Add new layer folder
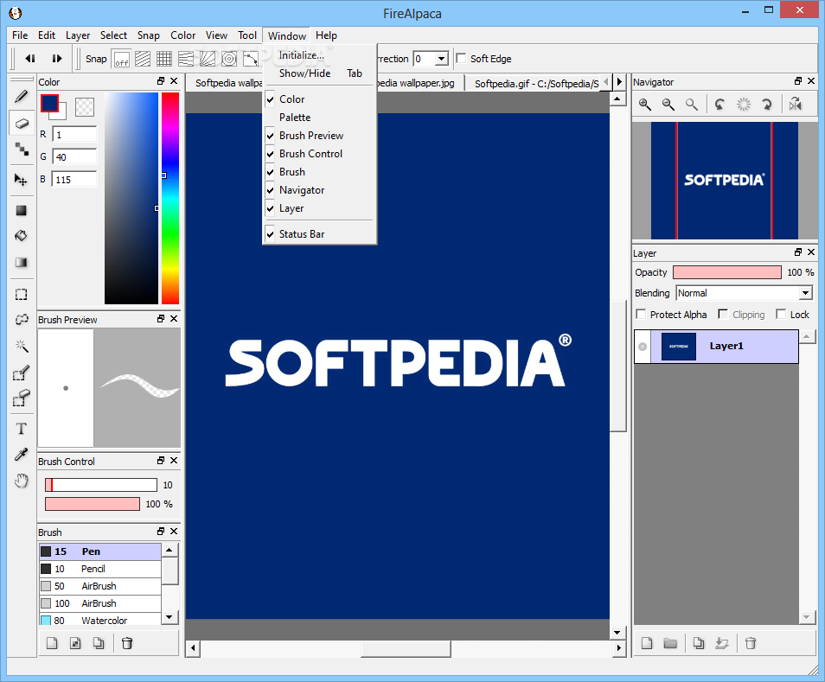This screenshot has height=682, width=825. [x=670, y=643]
